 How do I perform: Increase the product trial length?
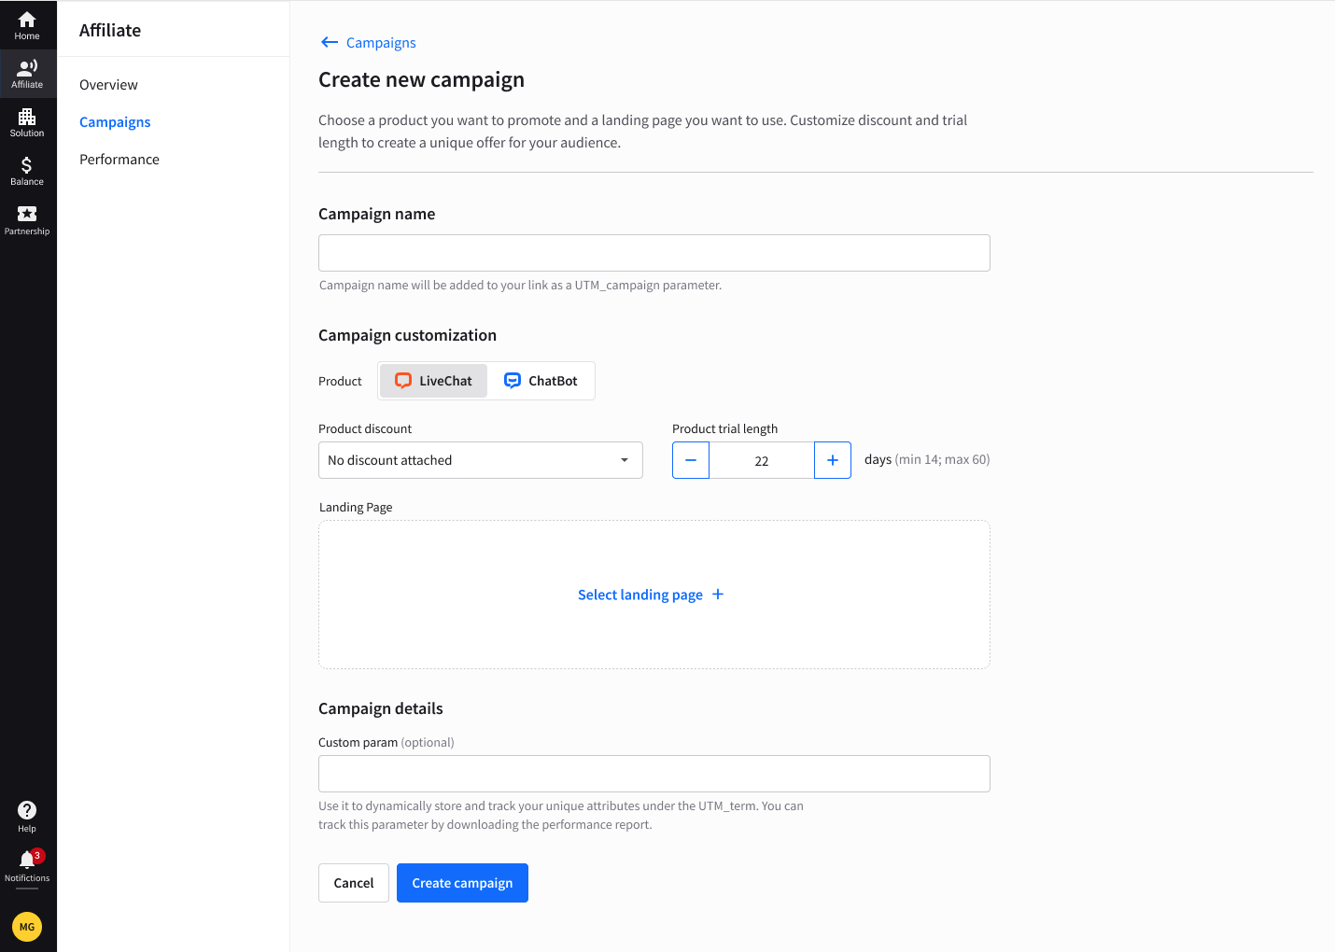(832, 459)
